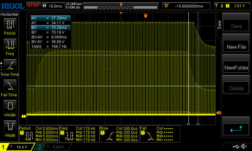Click the Rise measurement result box
This screenshot has height=151, width=252.
click(119, 134)
